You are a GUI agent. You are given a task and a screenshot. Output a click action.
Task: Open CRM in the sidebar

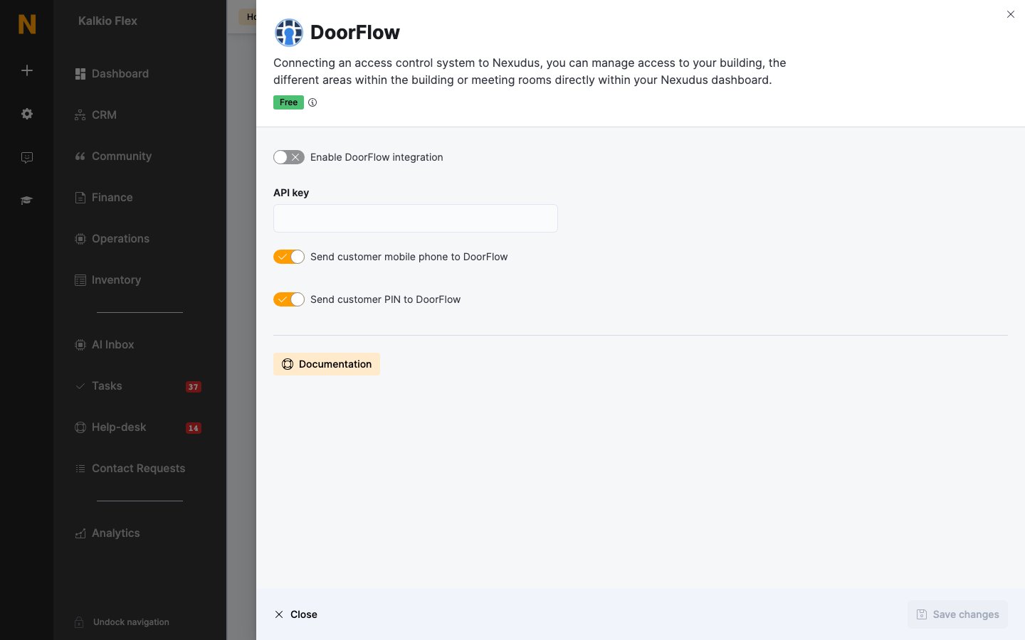pos(95,115)
